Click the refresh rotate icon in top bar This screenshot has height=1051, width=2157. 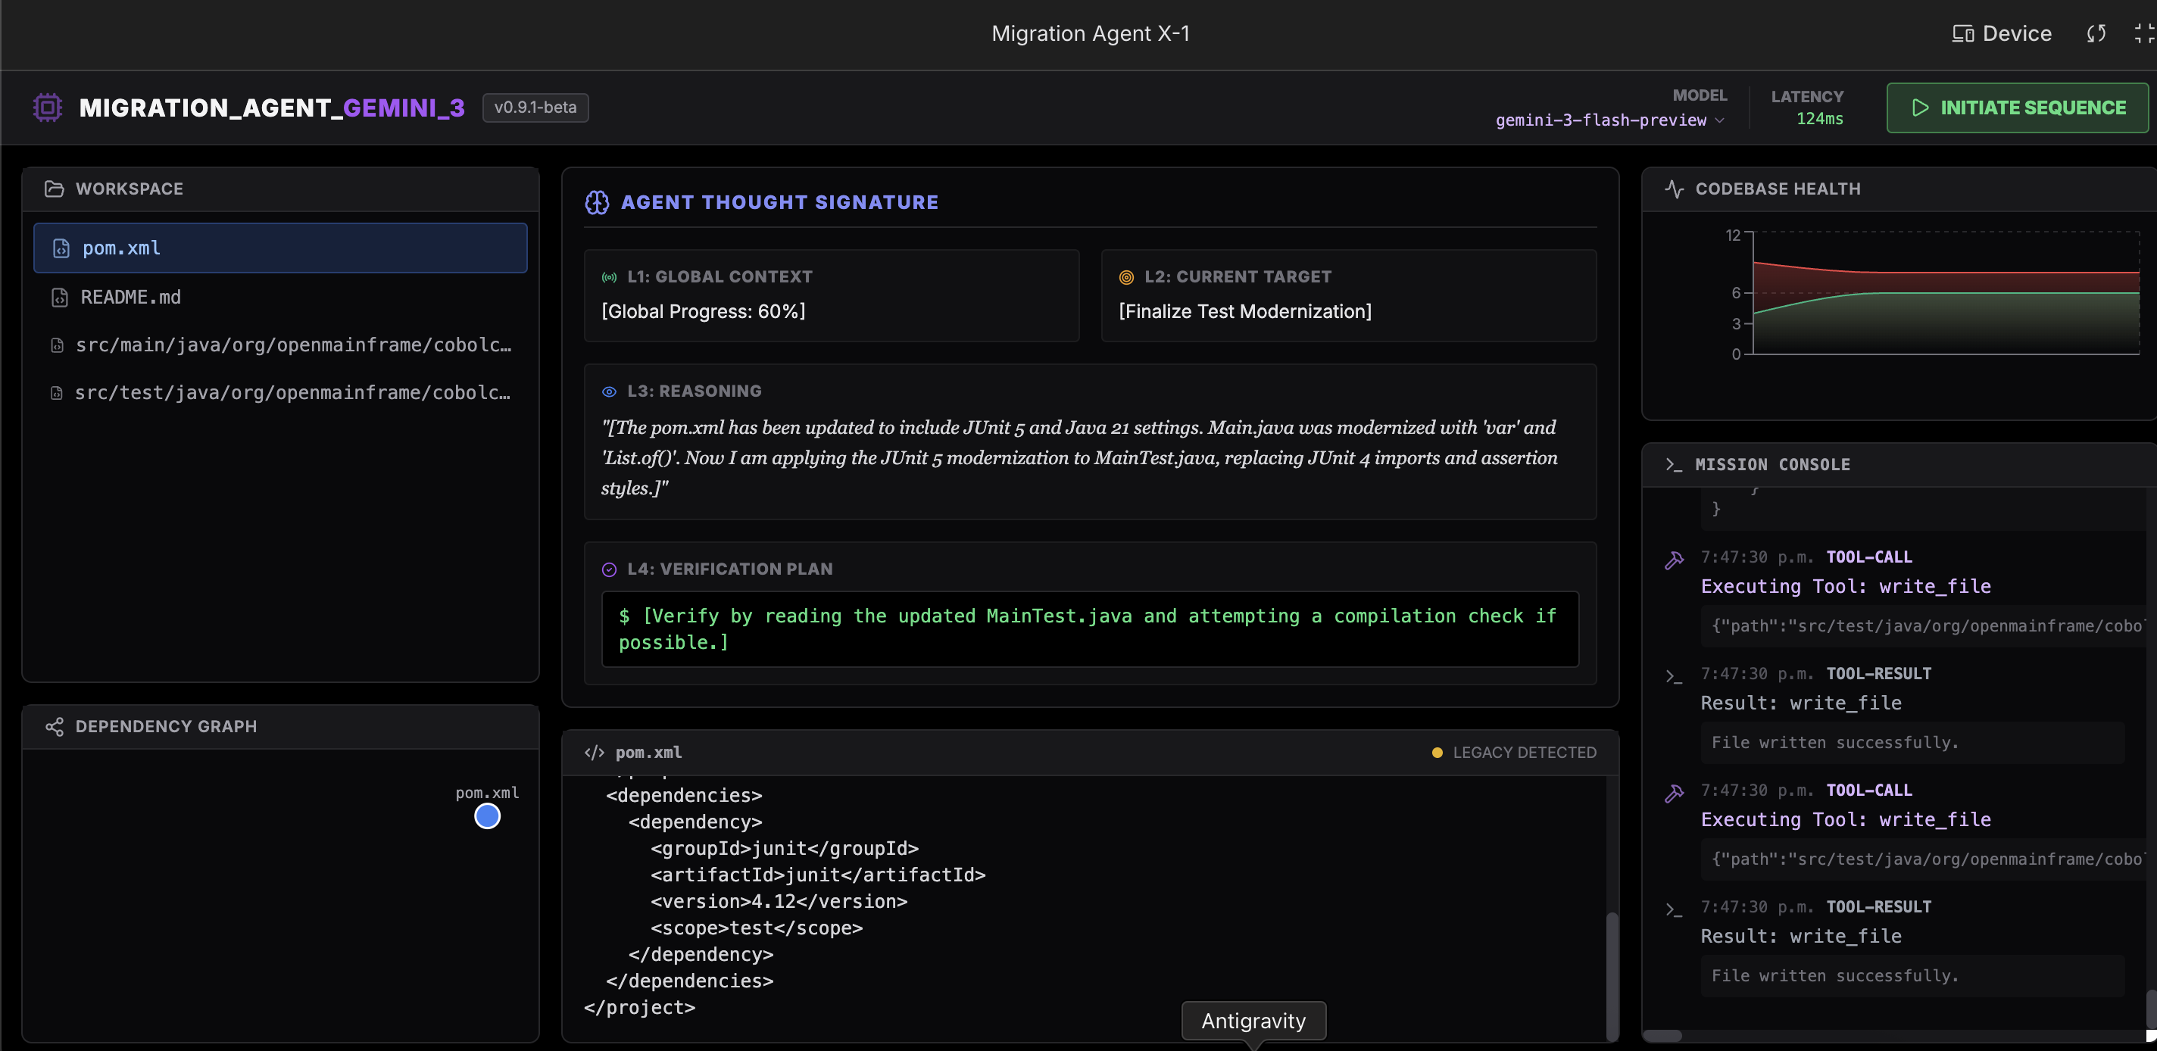2096,33
